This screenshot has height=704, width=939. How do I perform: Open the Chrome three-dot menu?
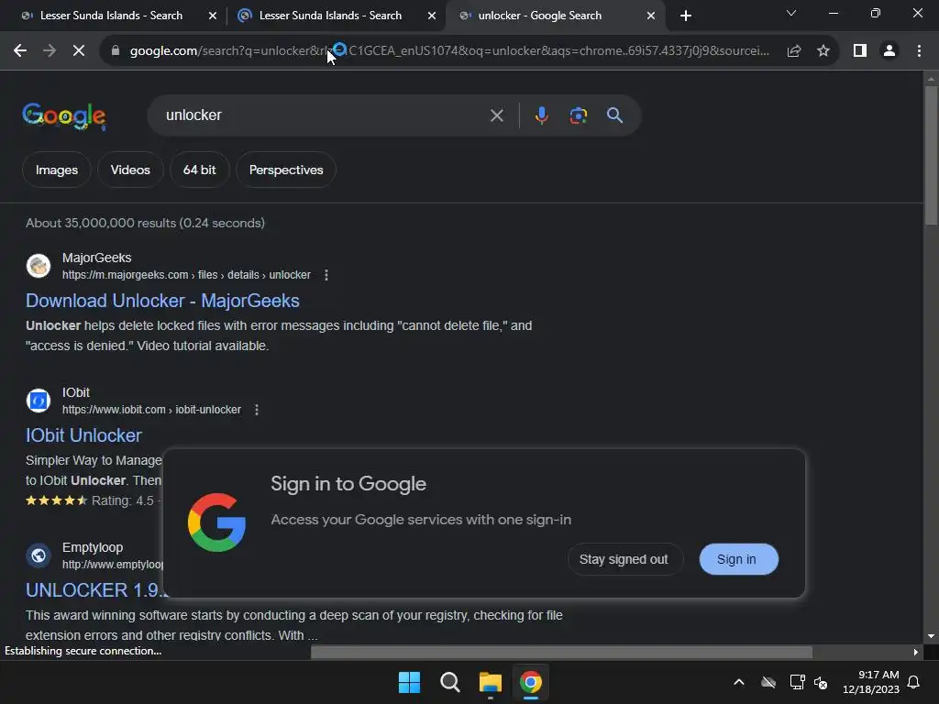tap(919, 51)
